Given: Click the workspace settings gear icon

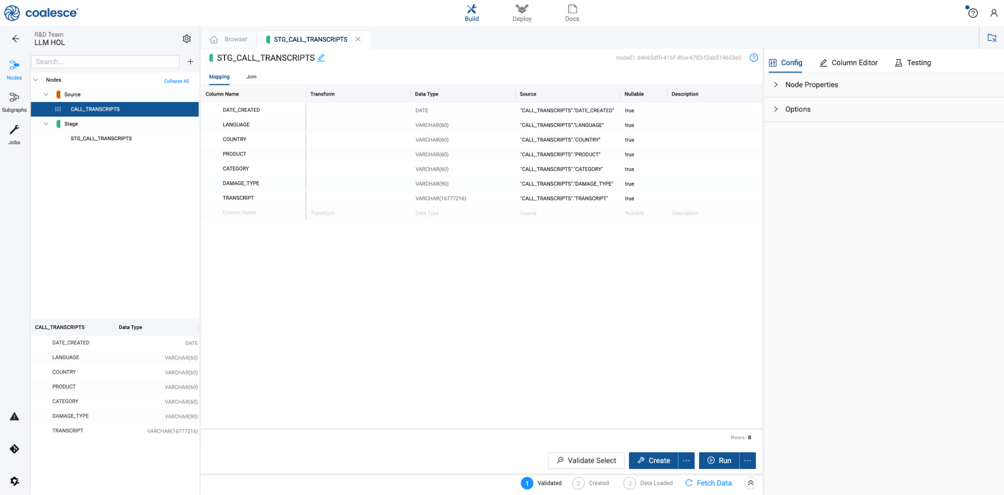Looking at the screenshot, I should click(x=187, y=39).
